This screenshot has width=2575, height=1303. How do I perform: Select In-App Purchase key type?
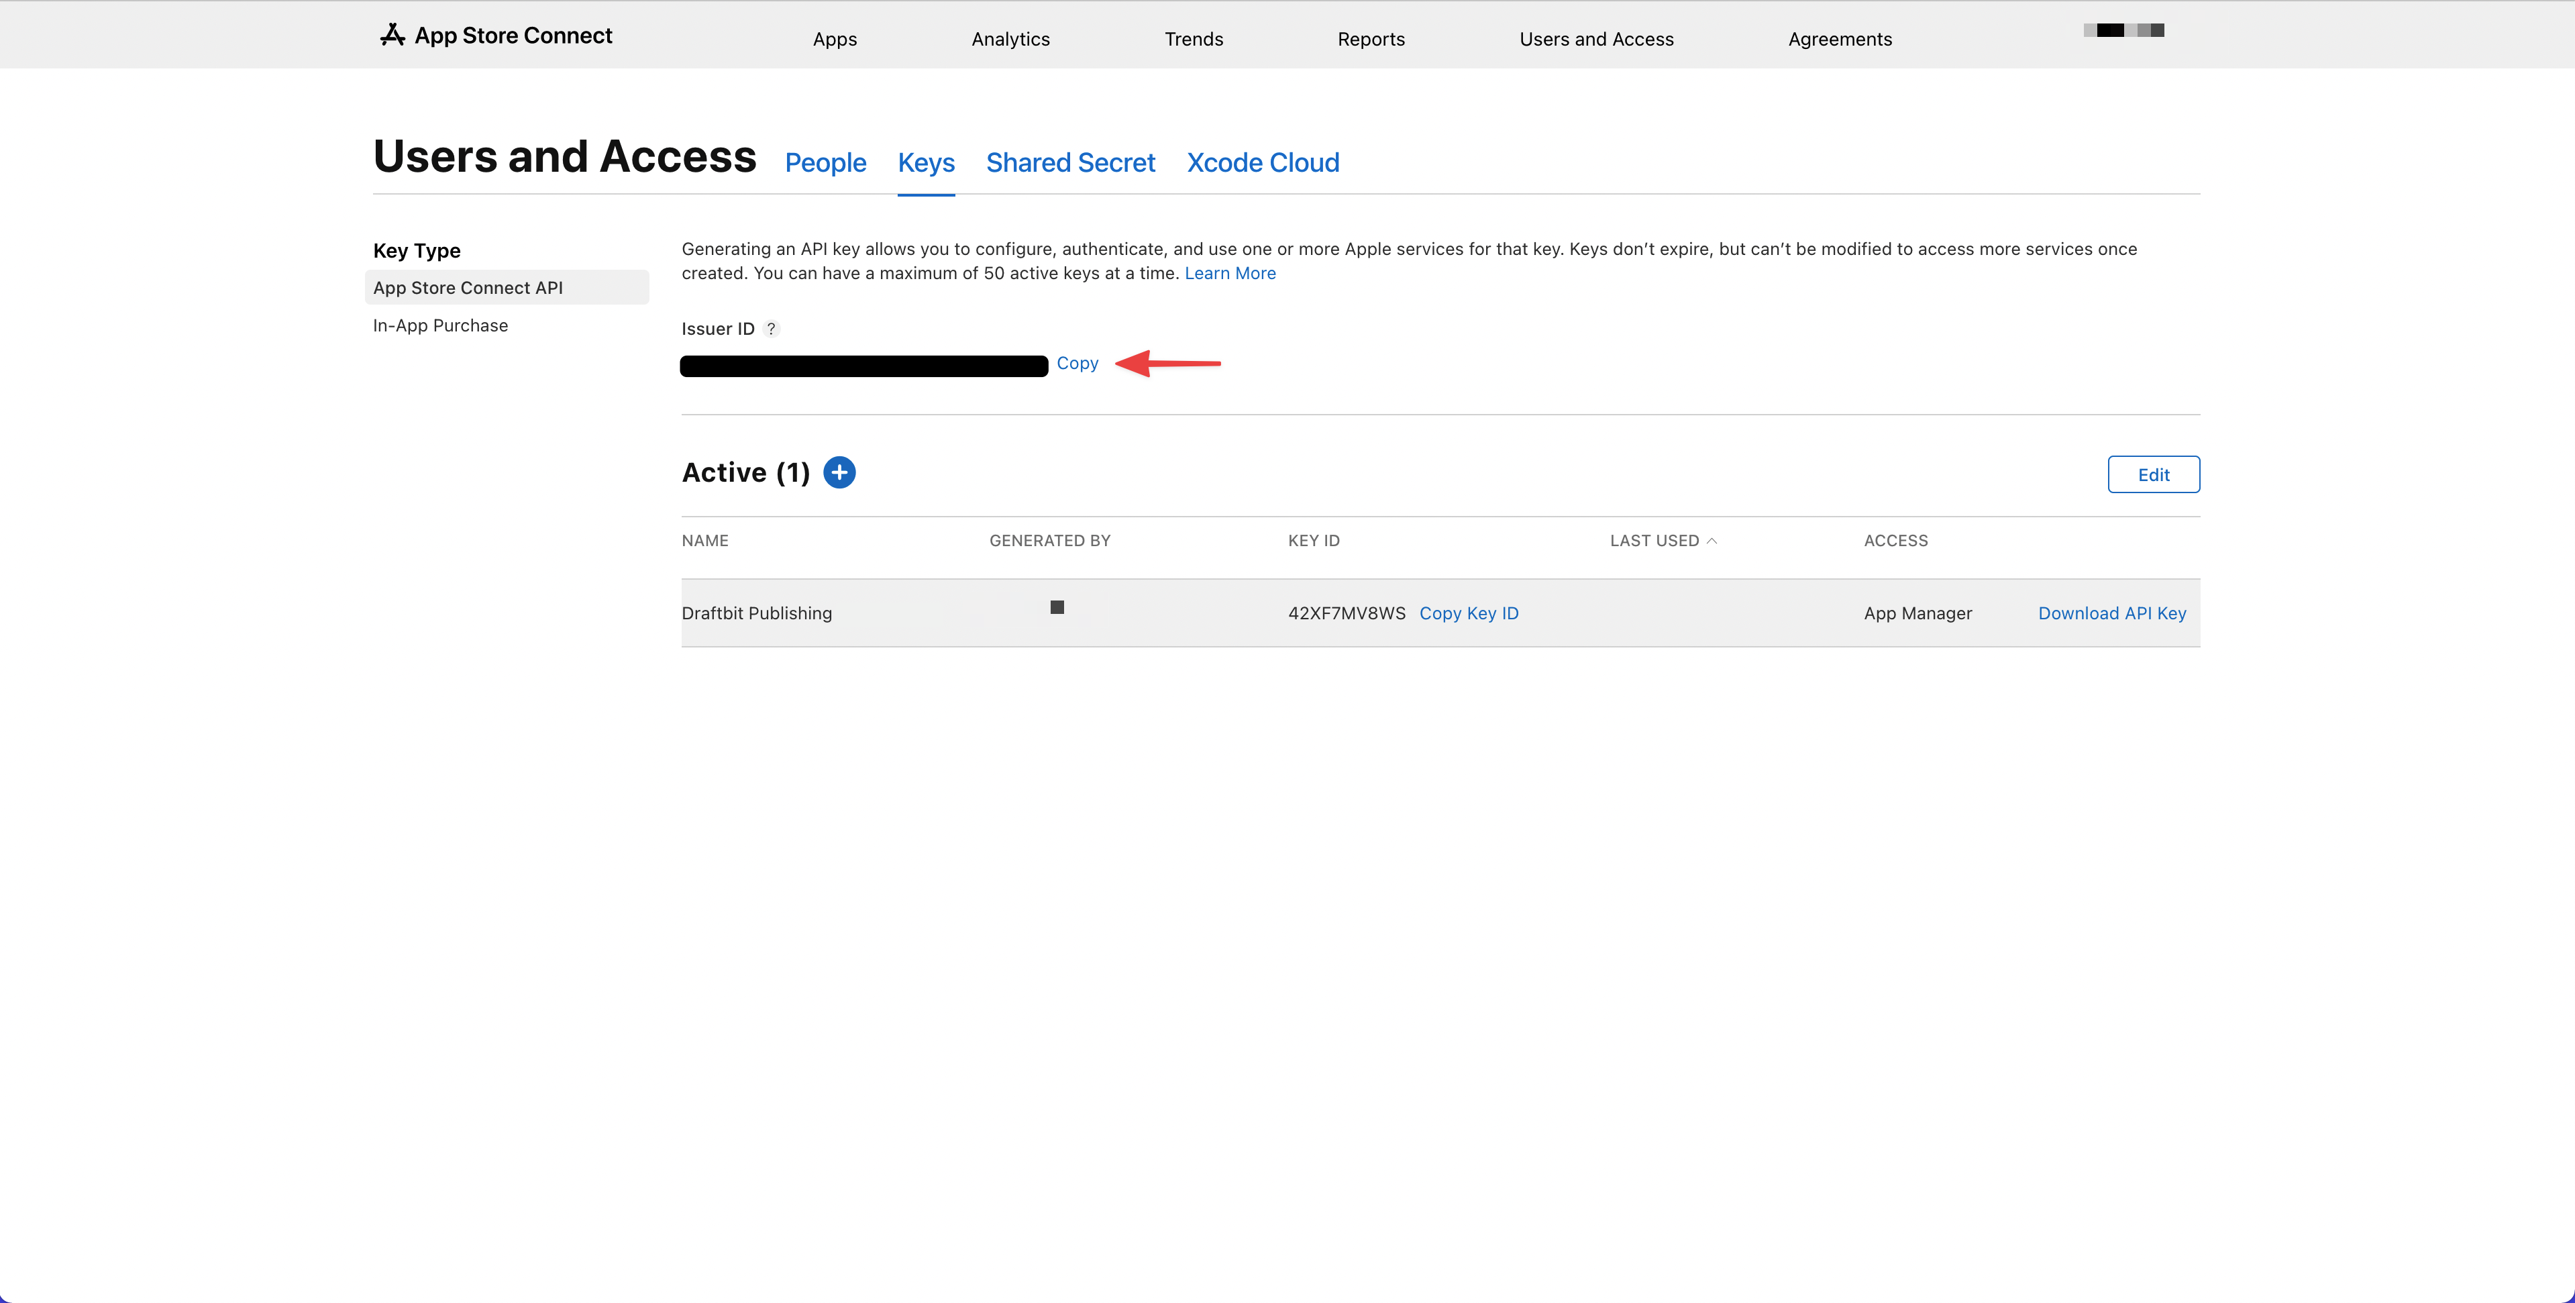coord(440,325)
